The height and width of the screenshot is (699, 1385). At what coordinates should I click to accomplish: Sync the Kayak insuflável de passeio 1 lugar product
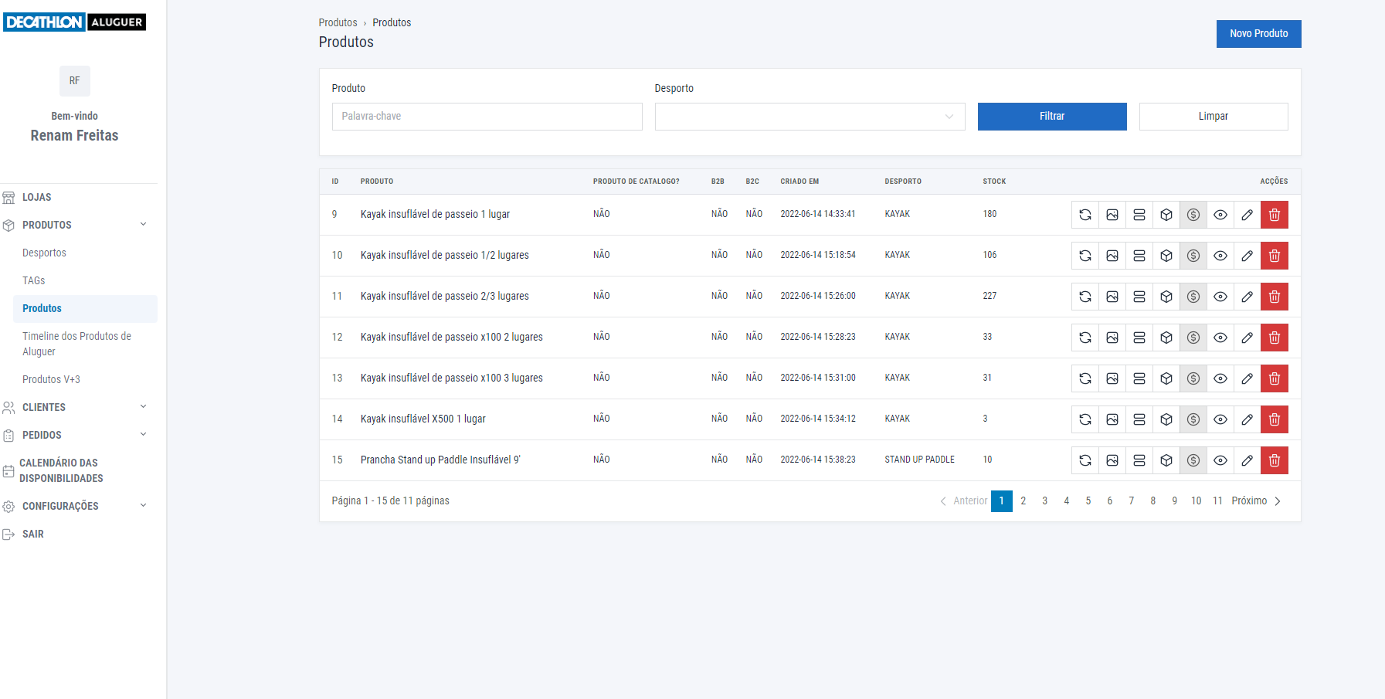[1085, 214]
